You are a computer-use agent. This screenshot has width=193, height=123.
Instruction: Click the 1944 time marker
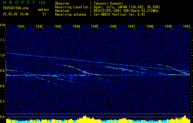[76, 26]
